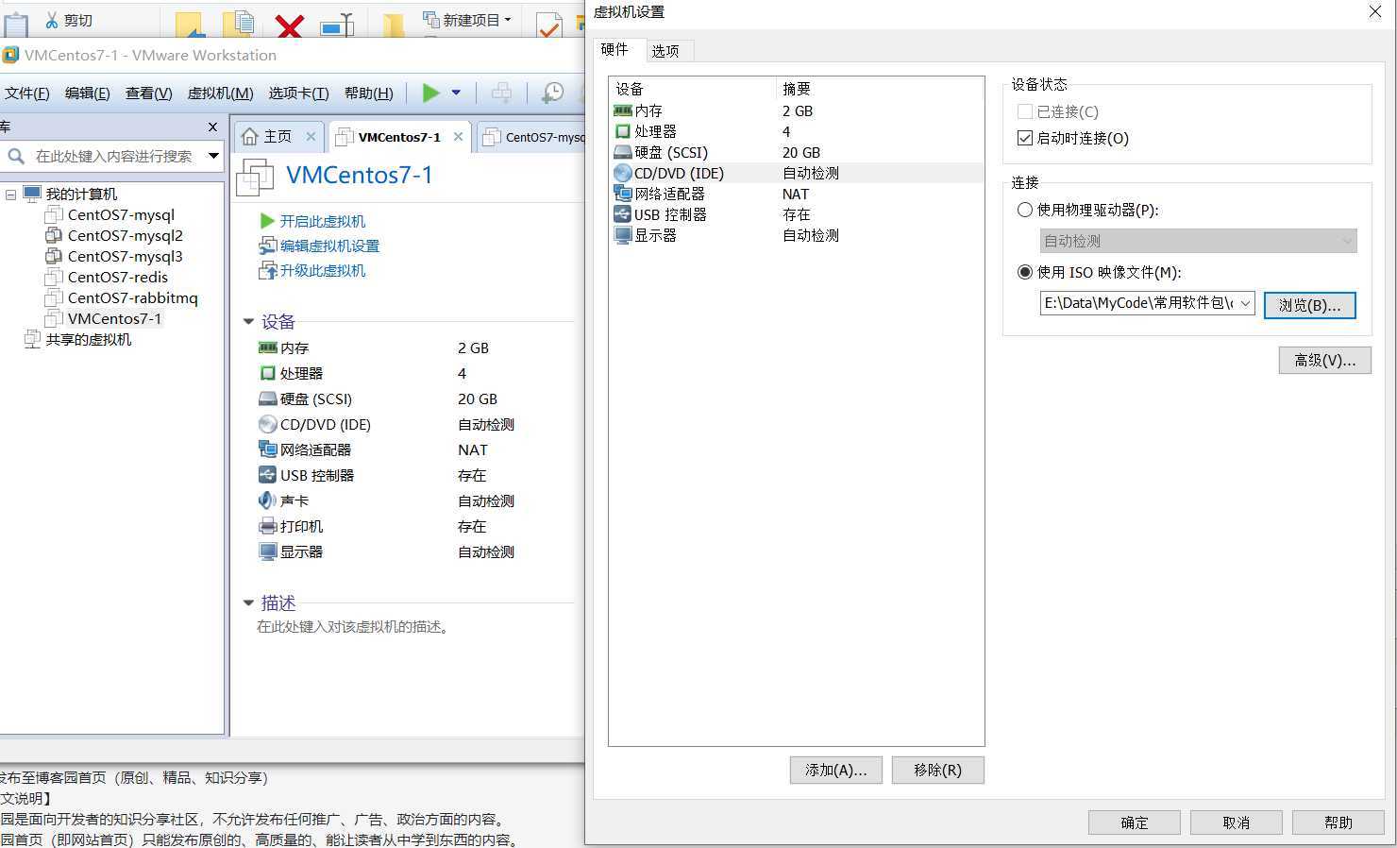Select 使用物理驱动器(P) radio button
The image size is (1397, 848).
tap(1025, 210)
